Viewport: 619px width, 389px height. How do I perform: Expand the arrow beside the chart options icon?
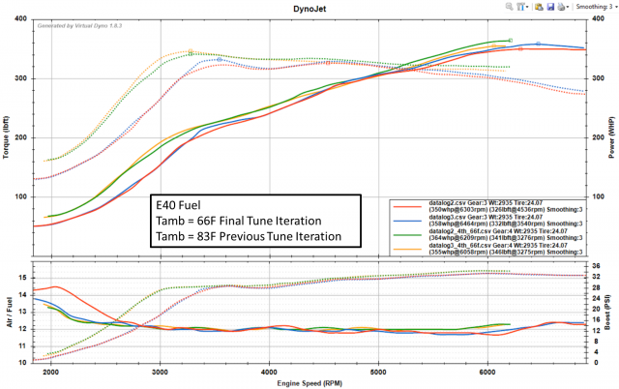pyautogui.click(x=527, y=7)
